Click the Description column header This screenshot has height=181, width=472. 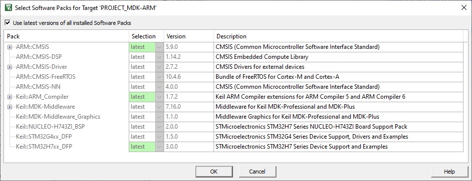tap(338, 36)
